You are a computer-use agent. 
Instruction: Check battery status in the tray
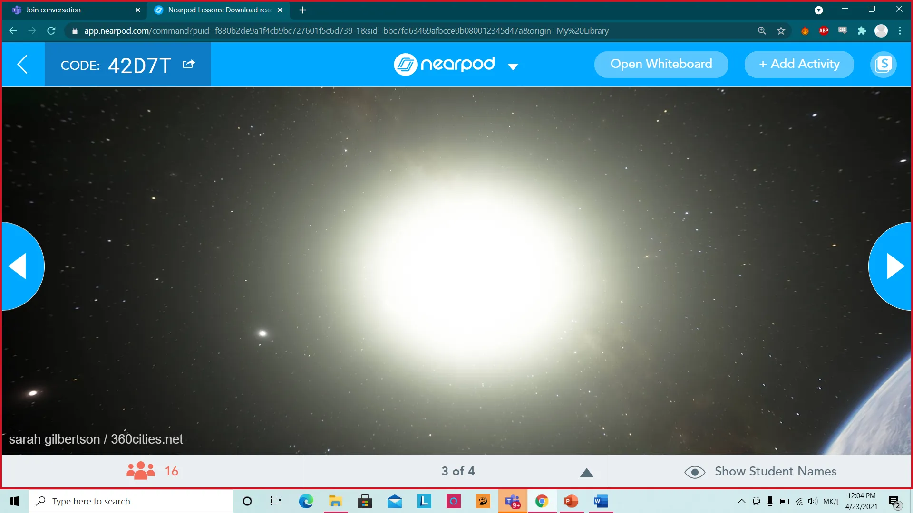[x=785, y=501]
